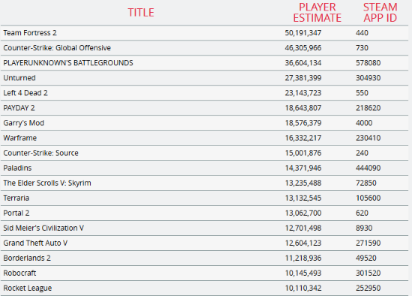Screen dimensions: 412x296
Task: Click the Garry's Mod title
Action: click(x=24, y=123)
